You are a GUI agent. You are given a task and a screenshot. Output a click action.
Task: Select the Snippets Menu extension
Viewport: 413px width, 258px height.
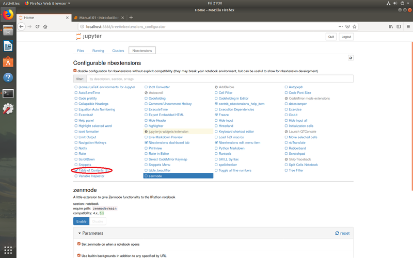[159, 165]
